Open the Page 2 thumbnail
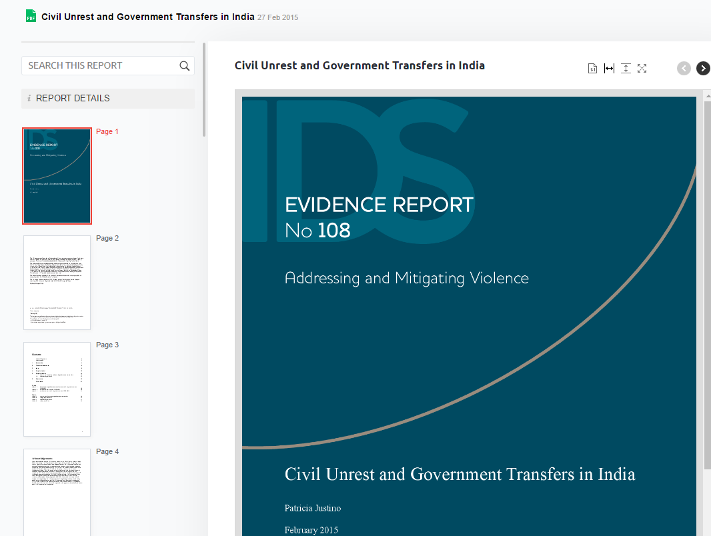Viewport: 711px width, 536px height. coord(57,282)
